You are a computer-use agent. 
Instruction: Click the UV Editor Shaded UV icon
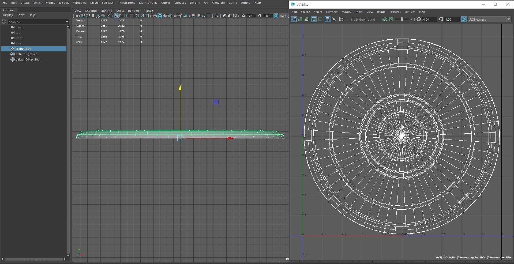(x=300, y=19)
